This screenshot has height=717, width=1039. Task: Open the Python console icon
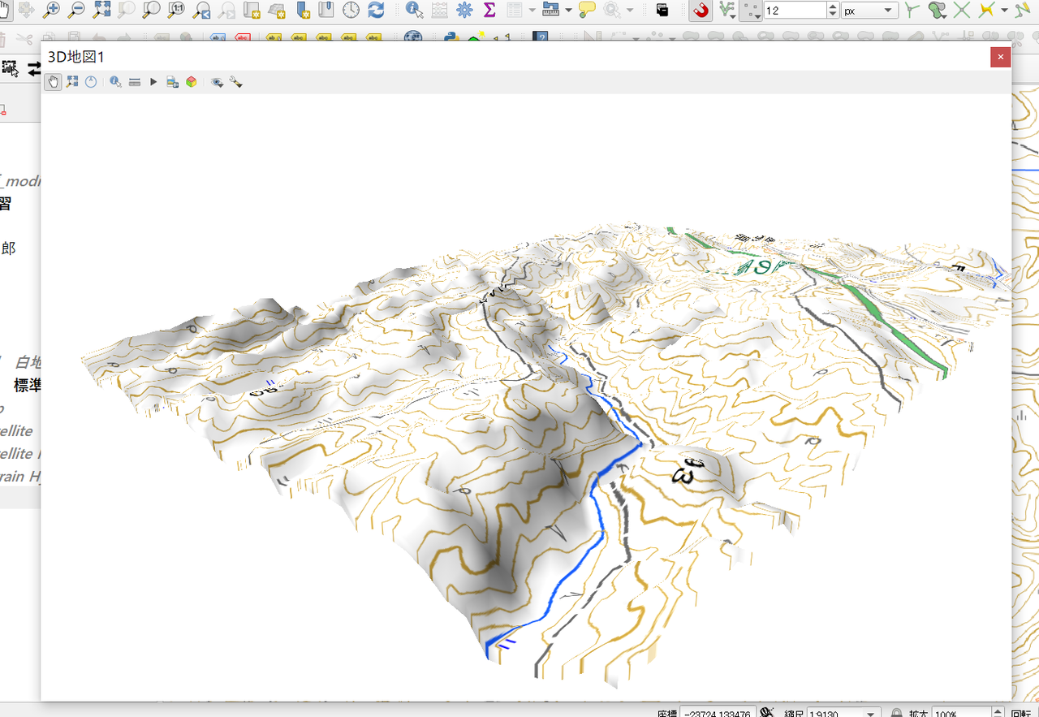(452, 38)
